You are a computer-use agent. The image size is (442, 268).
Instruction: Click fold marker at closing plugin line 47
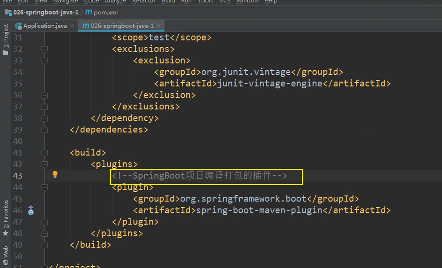(44, 222)
